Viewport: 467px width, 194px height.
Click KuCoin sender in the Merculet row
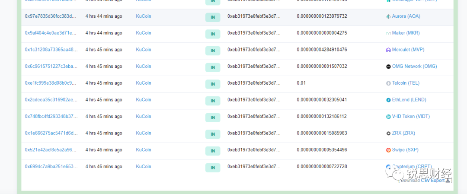pyautogui.click(x=144, y=49)
